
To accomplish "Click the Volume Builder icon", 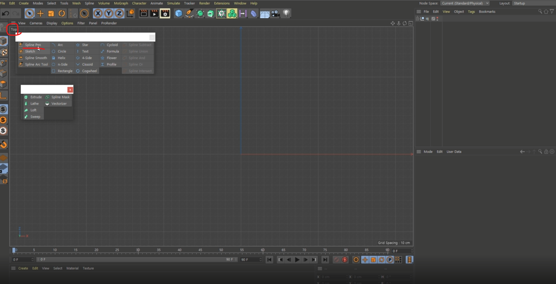I will click(x=221, y=13).
